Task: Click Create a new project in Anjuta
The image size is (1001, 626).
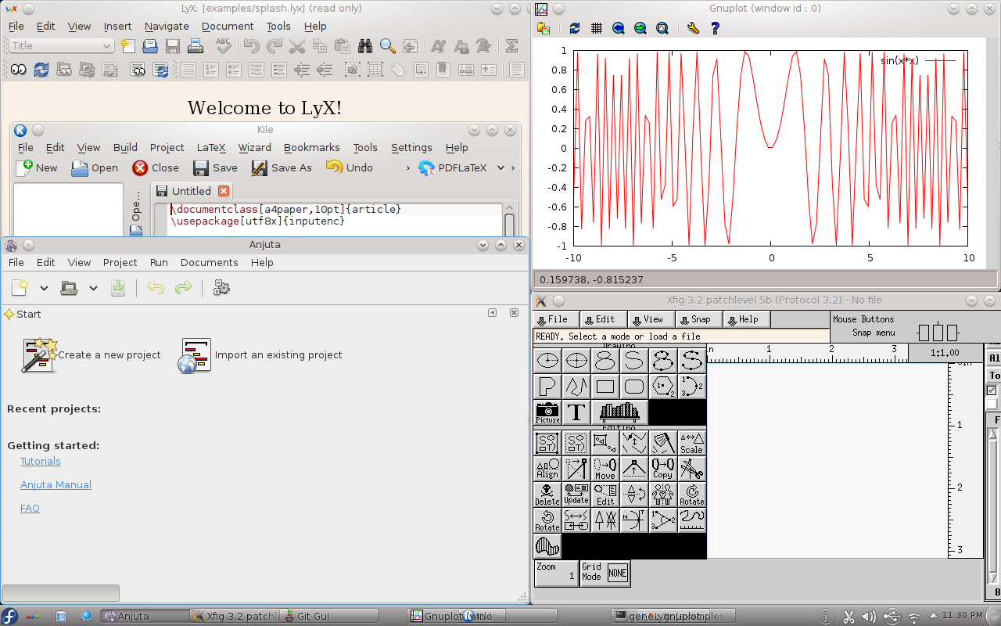Action: [x=109, y=354]
